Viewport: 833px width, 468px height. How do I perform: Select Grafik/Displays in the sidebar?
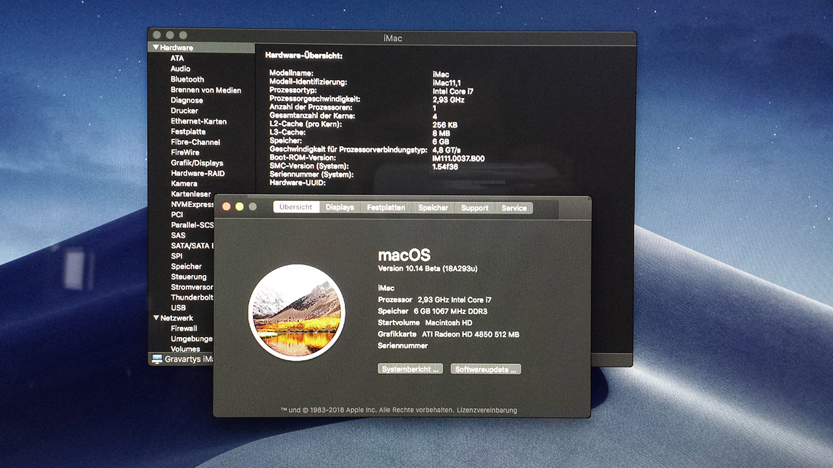[x=197, y=162]
